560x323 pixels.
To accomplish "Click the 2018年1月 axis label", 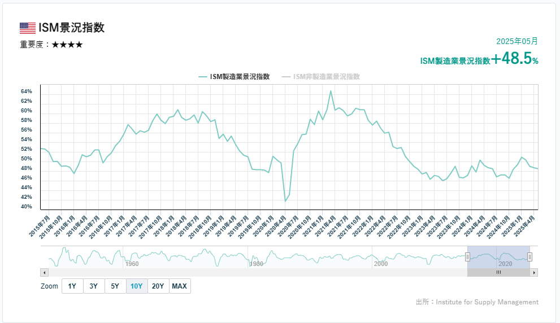I will coord(163,226).
